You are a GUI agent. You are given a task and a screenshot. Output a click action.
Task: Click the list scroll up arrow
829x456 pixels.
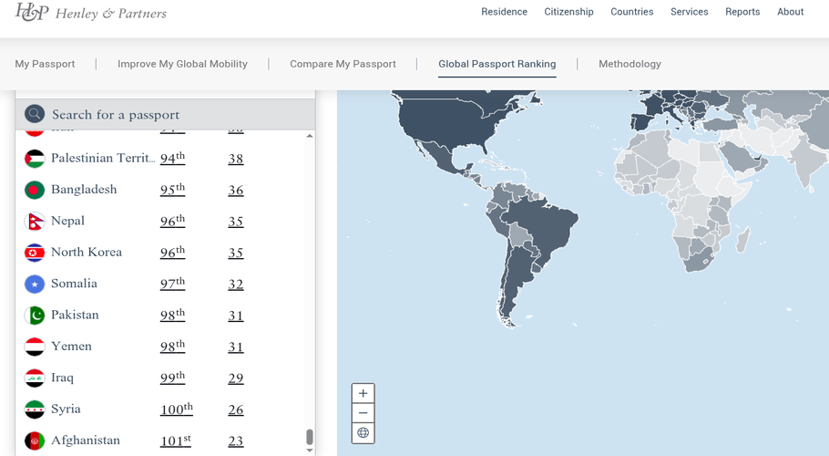(310, 136)
